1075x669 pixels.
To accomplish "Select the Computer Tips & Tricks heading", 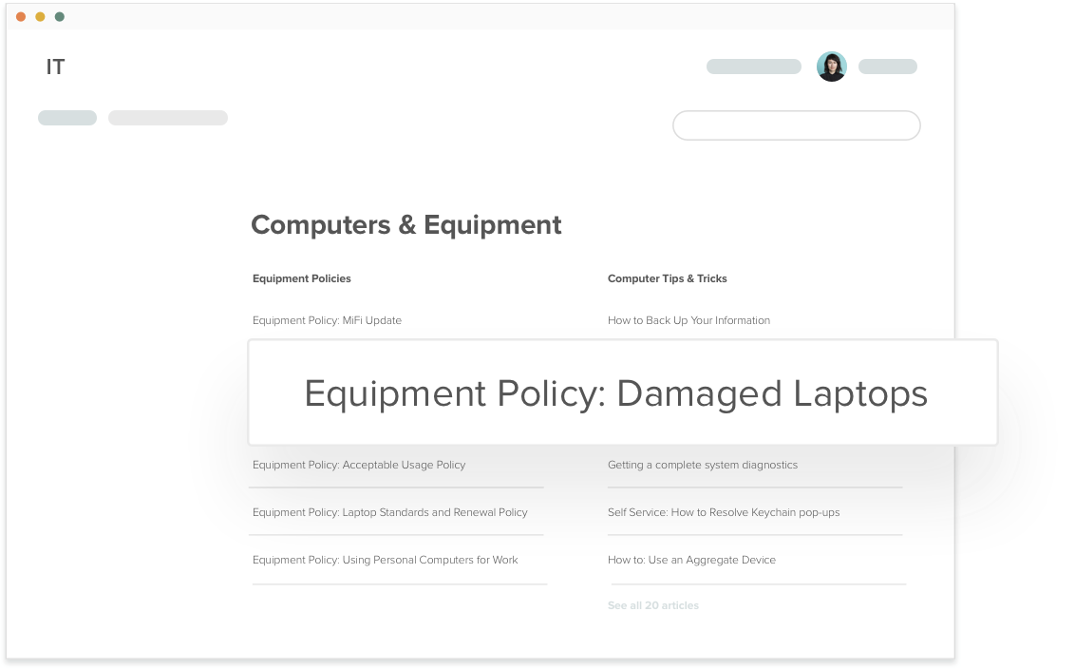I will (667, 278).
